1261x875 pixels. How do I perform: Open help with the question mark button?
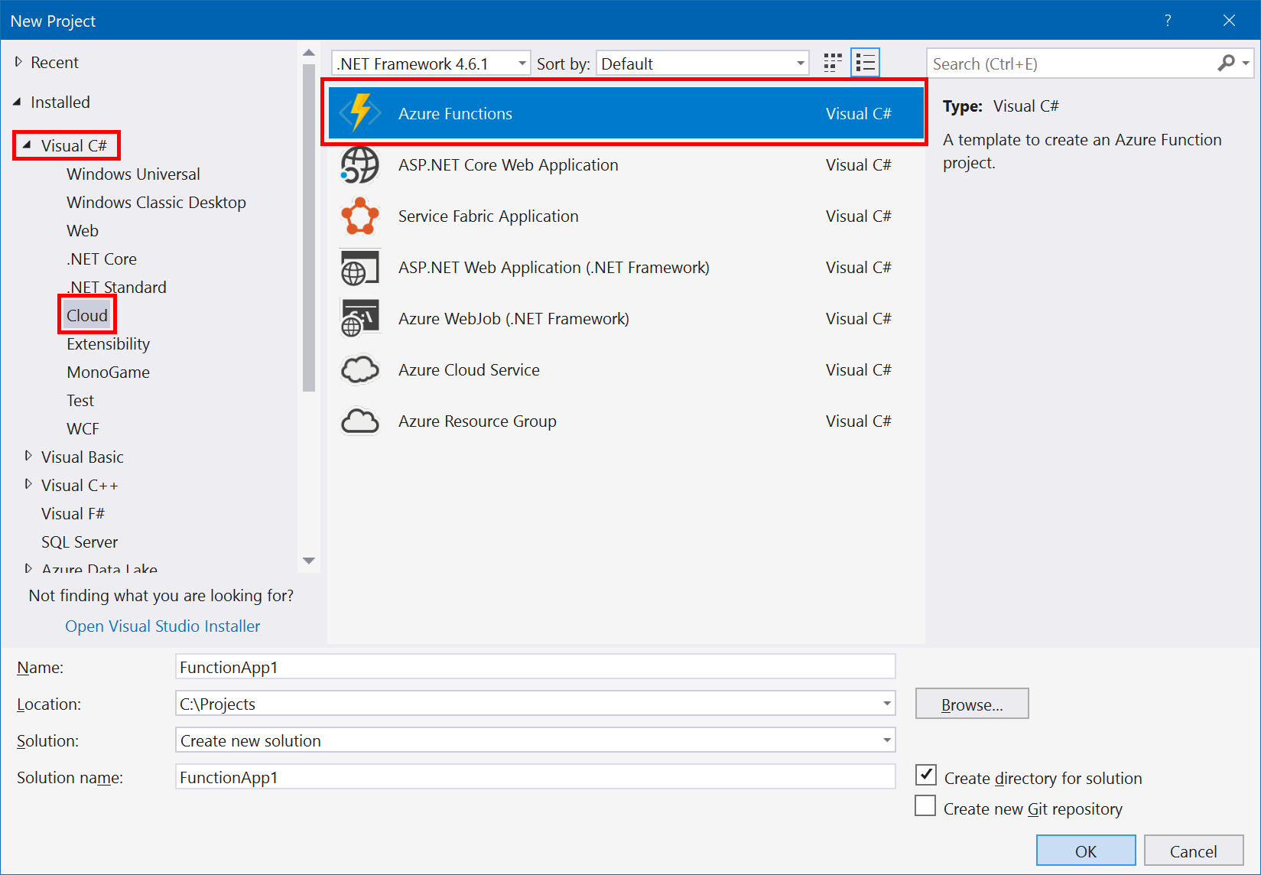[1168, 21]
